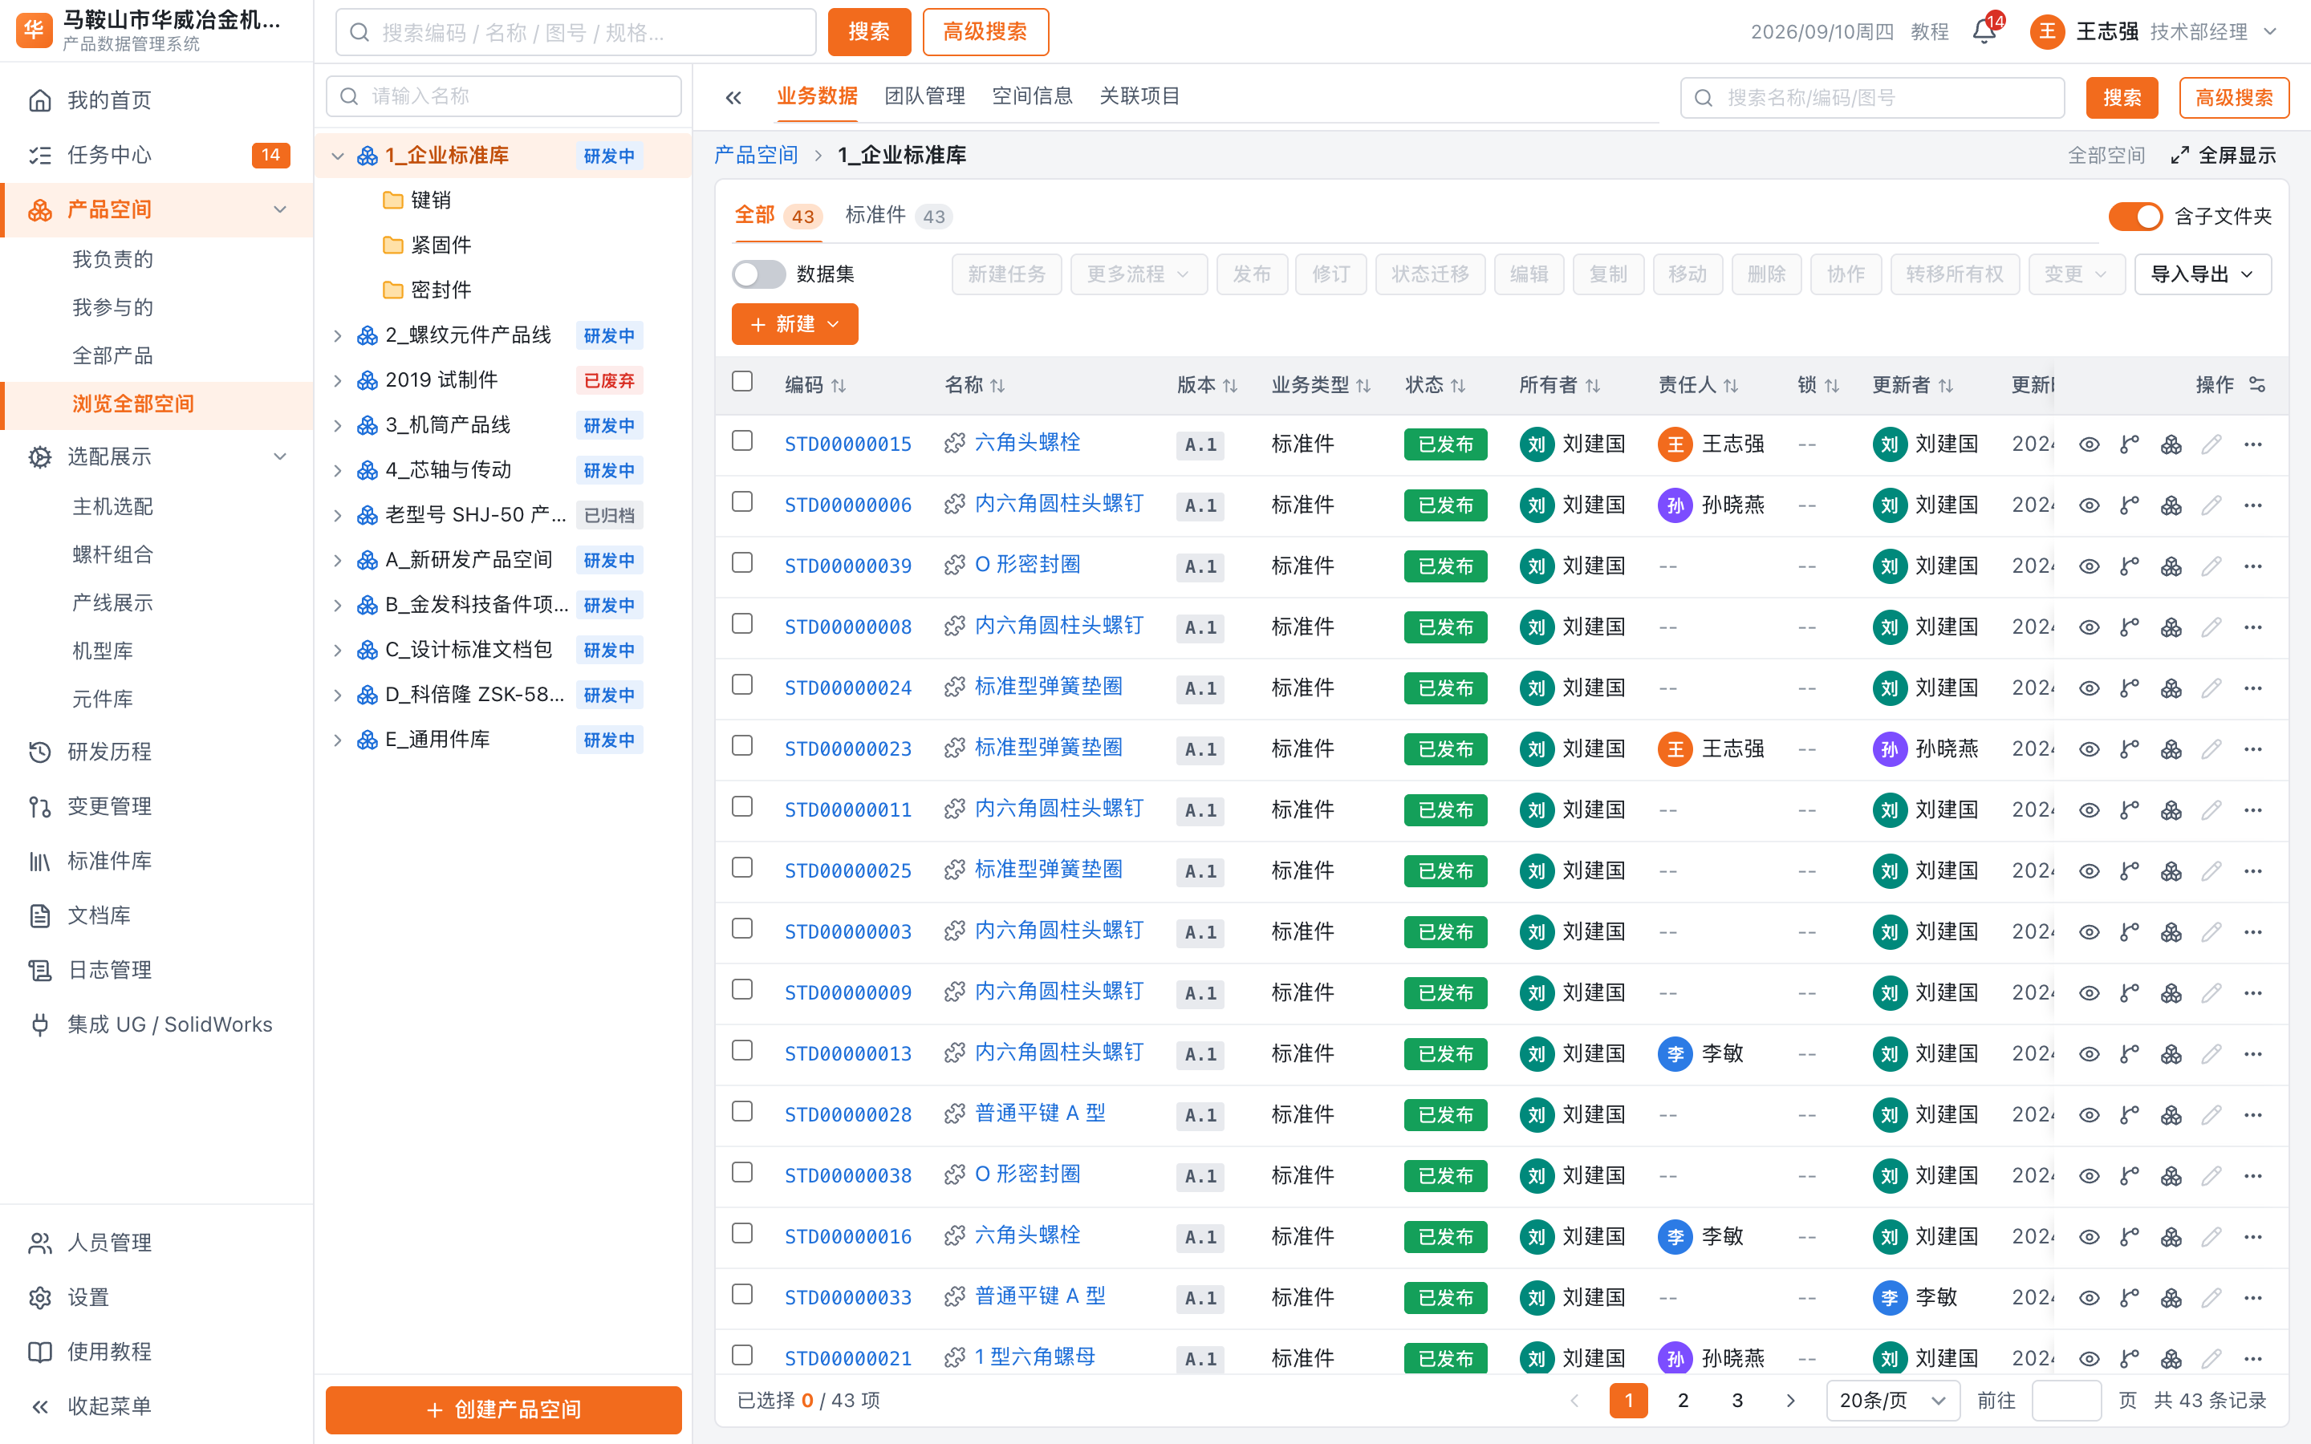Open more options in STD00000008 row

click(2252, 627)
